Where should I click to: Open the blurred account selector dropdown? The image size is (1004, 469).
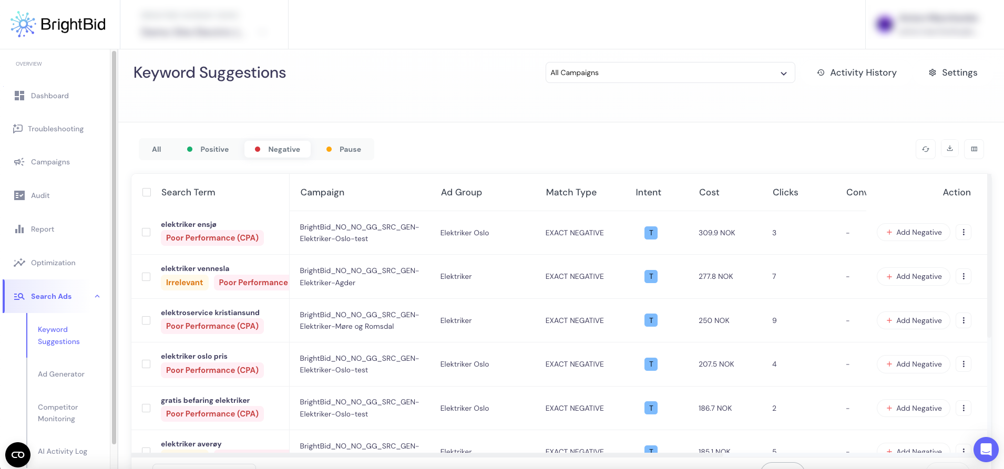[x=204, y=24]
